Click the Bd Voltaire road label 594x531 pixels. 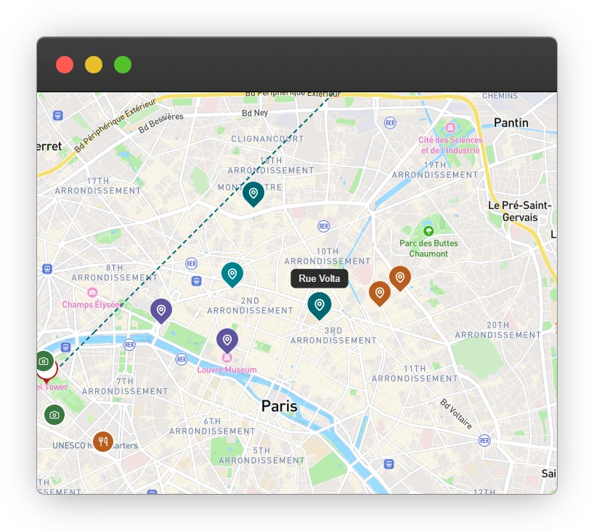click(456, 414)
